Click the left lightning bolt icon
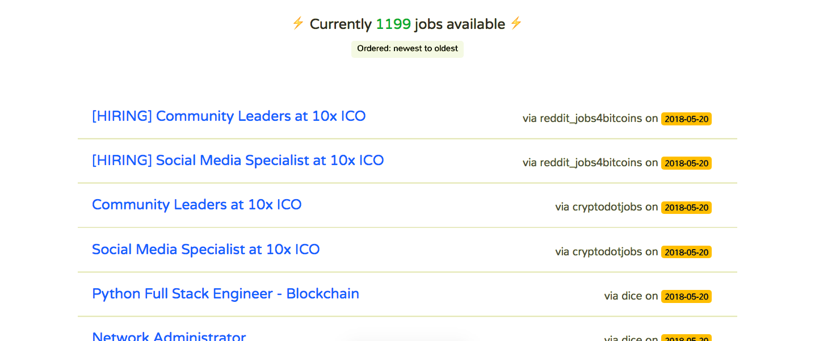 pyautogui.click(x=298, y=24)
